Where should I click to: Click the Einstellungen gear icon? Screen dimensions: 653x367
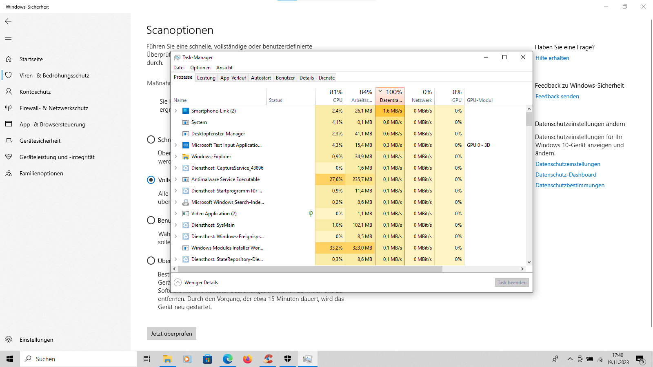pos(9,340)
